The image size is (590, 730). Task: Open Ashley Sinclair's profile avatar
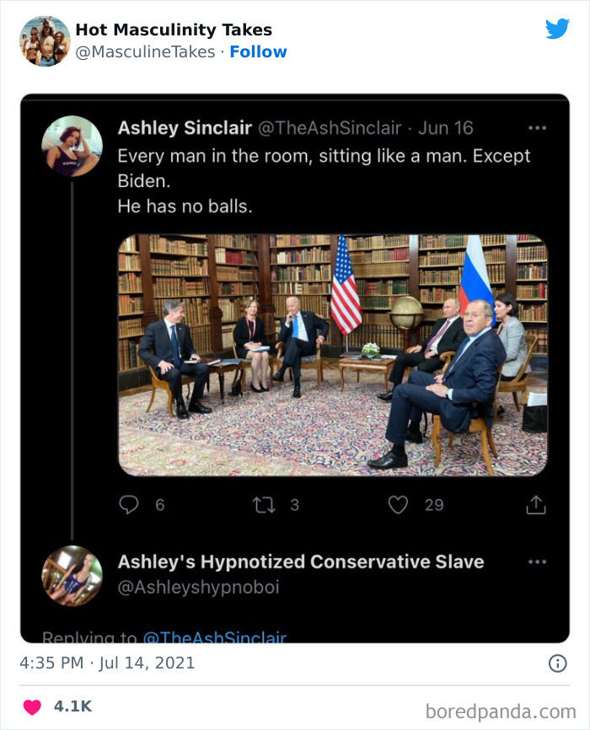(68, 142)
